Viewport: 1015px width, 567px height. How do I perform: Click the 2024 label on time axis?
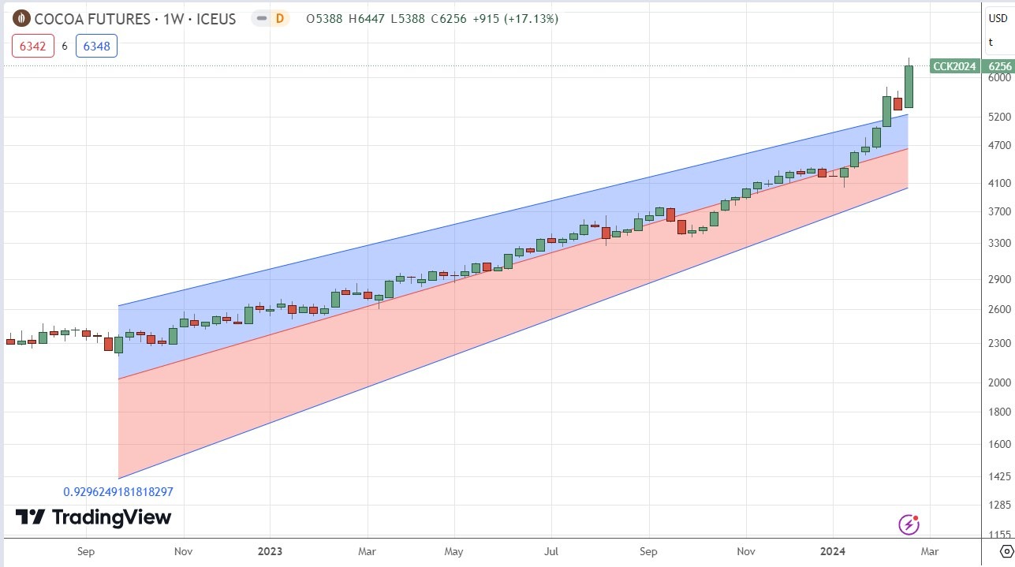pyautogui.click(x=832, y=551)
